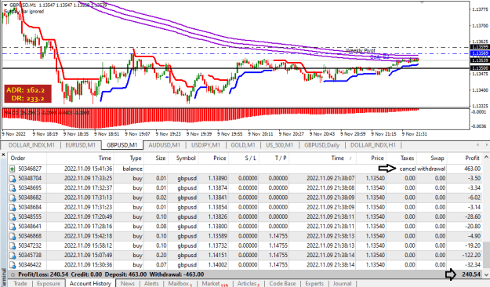Click the order icon for 50348695
The image size is (490, 287).
[x=12, y=188]
